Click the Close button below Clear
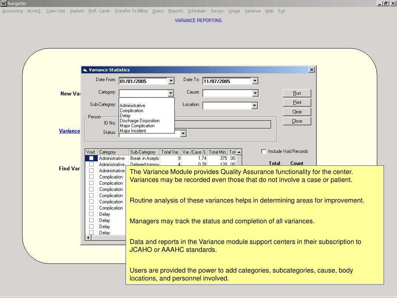Viewport: 397px width, 298px height. pyautogui.click(x=297, y=121)
